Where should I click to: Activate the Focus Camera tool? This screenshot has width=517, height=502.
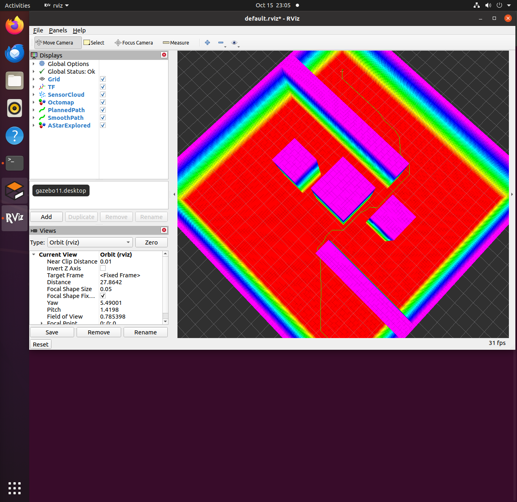[x=134, y=43]
